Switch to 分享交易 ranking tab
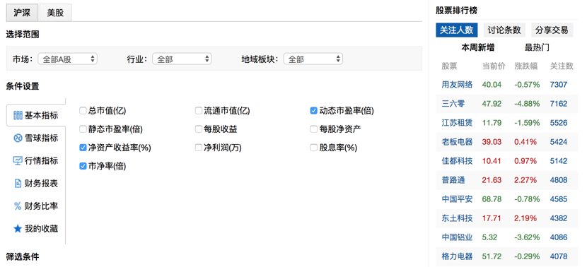 pos(552,30)
